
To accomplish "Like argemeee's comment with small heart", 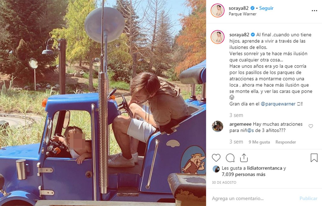I will click(x=311, y=126).
